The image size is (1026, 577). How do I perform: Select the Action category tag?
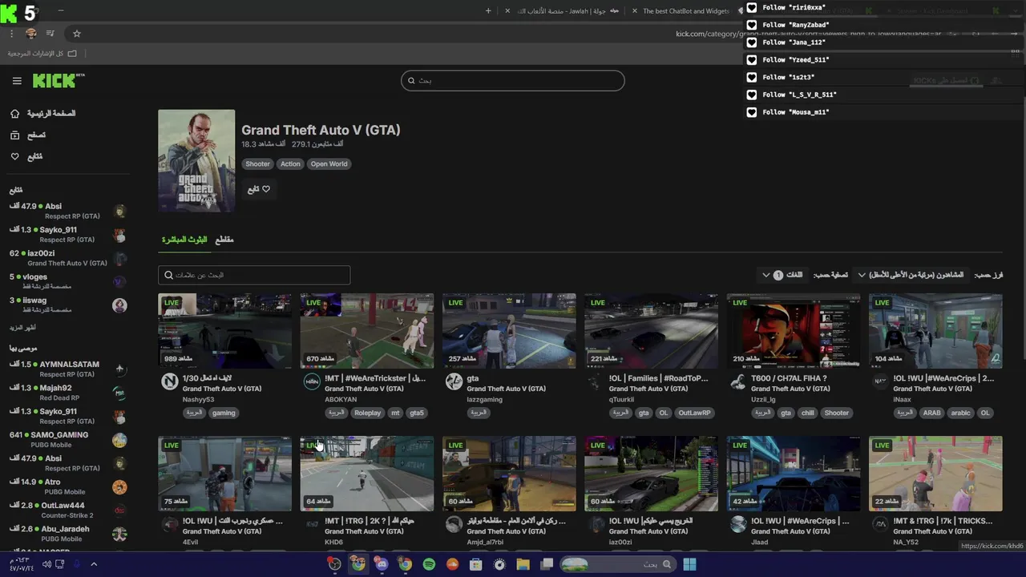(290, 164)
